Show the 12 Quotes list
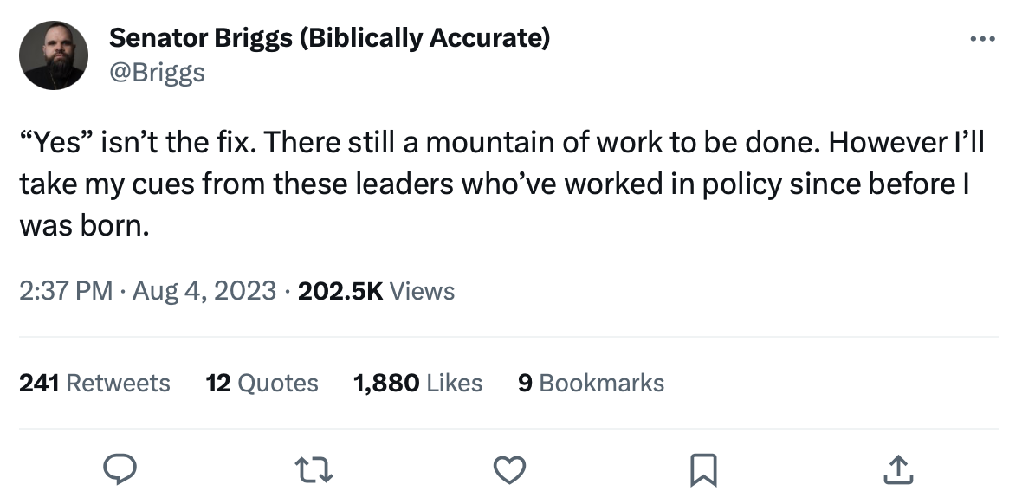 [262, 383]
